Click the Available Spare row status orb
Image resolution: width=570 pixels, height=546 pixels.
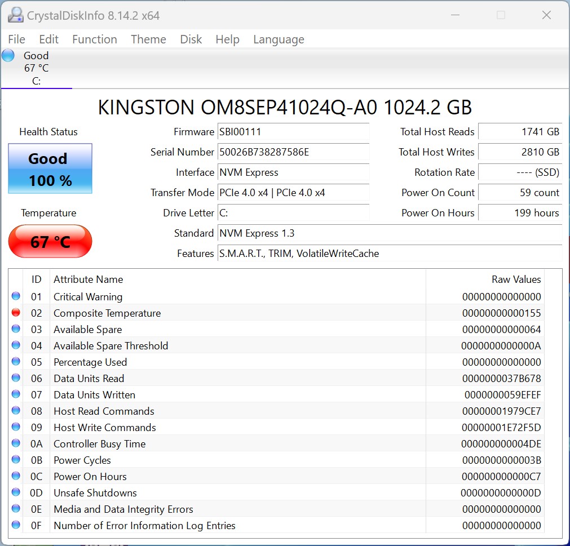(x=16, y=329)
